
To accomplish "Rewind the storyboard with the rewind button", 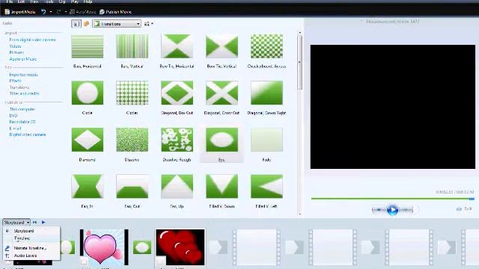I will (x=35, y=223).
